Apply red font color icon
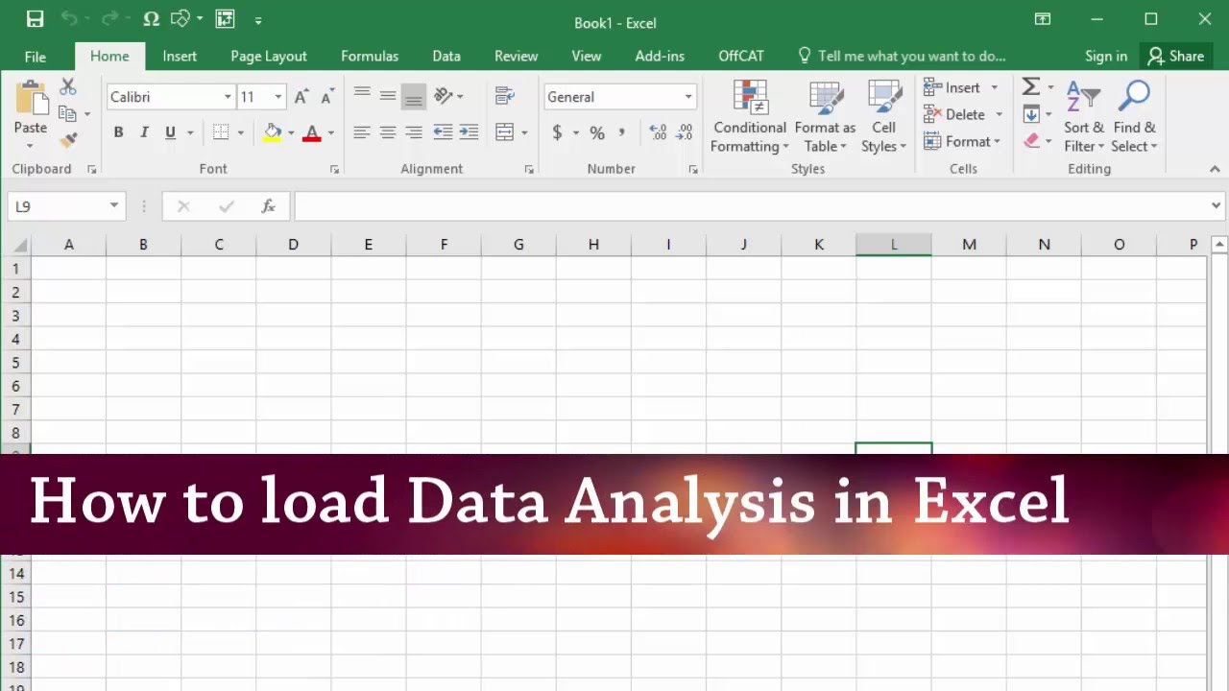 coord(311,132)
